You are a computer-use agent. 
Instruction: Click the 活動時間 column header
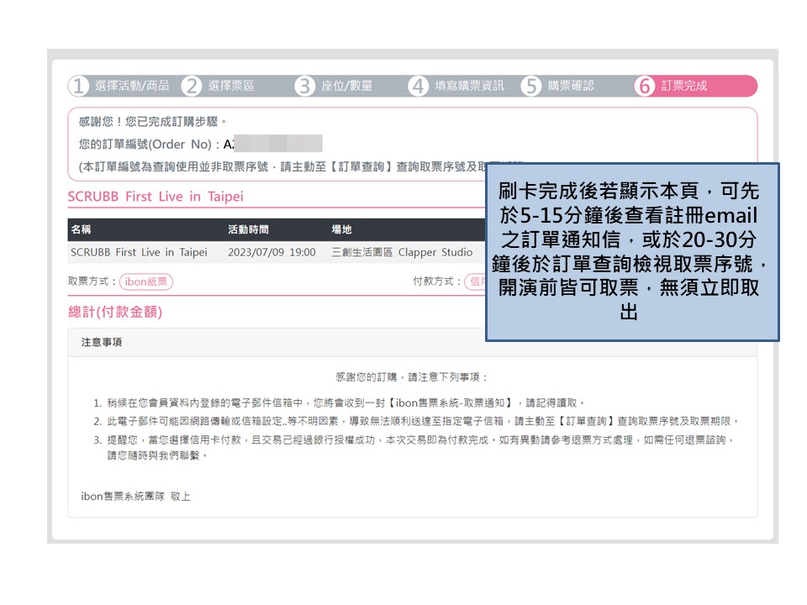249,229
